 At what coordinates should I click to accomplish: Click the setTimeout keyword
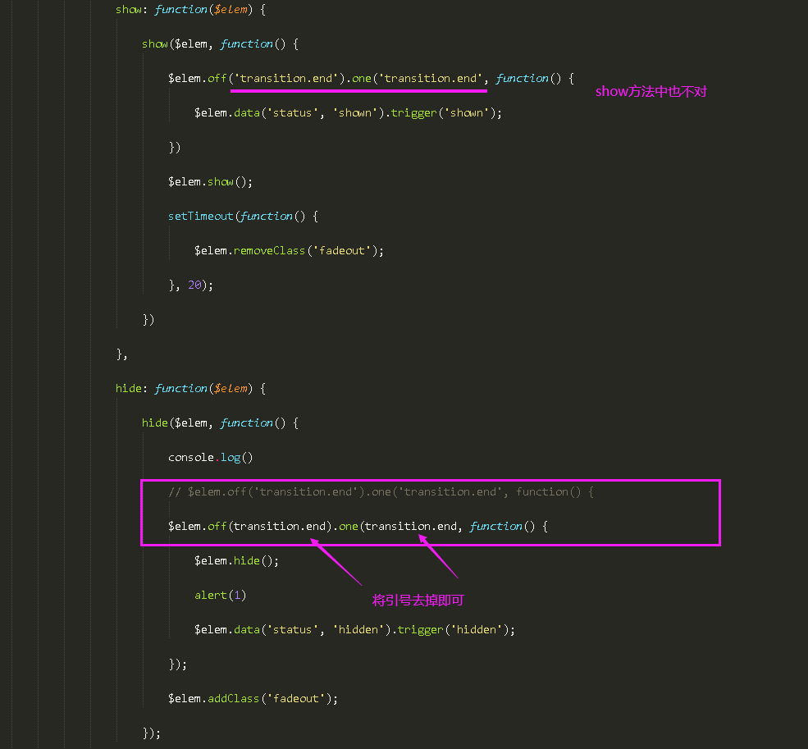[201, 216]
